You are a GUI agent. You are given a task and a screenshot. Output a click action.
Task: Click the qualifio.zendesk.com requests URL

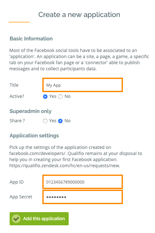click(x=65, y=166)
